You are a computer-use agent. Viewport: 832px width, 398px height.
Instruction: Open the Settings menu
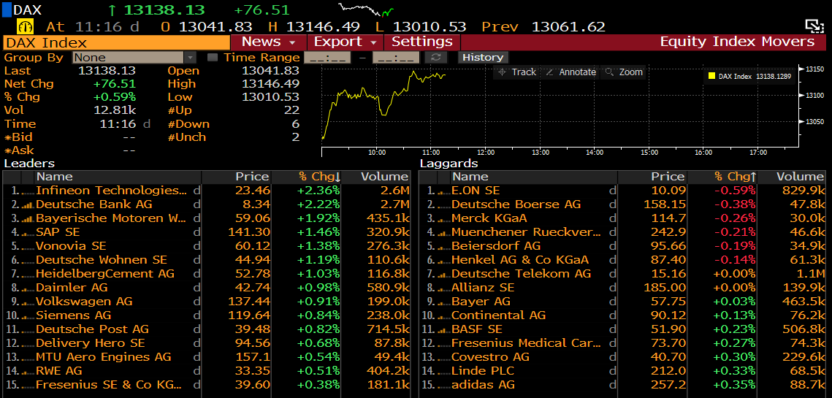[421, 42]
